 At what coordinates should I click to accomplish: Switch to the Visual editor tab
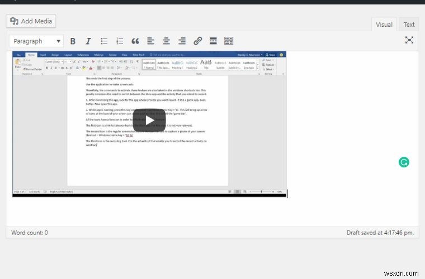[x=384, y=25]
